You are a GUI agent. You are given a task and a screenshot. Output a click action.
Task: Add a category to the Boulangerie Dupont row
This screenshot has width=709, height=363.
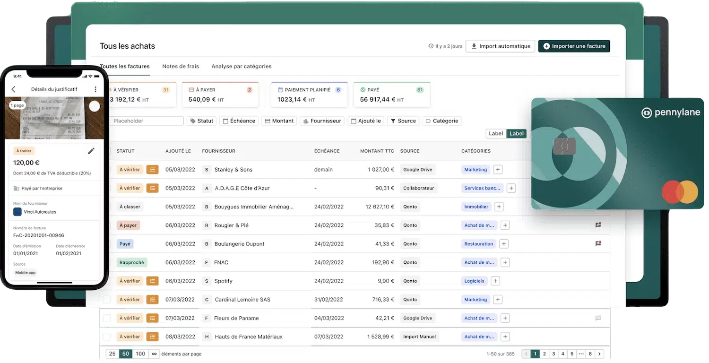(x=504, y=244)
